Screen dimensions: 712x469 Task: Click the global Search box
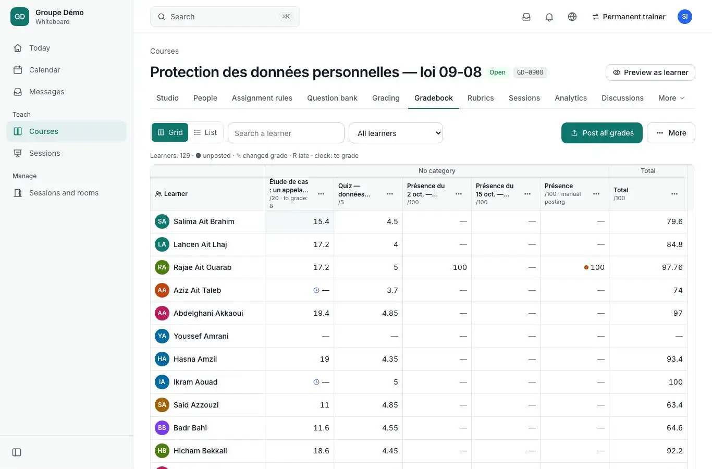click(x=225, y=17)
